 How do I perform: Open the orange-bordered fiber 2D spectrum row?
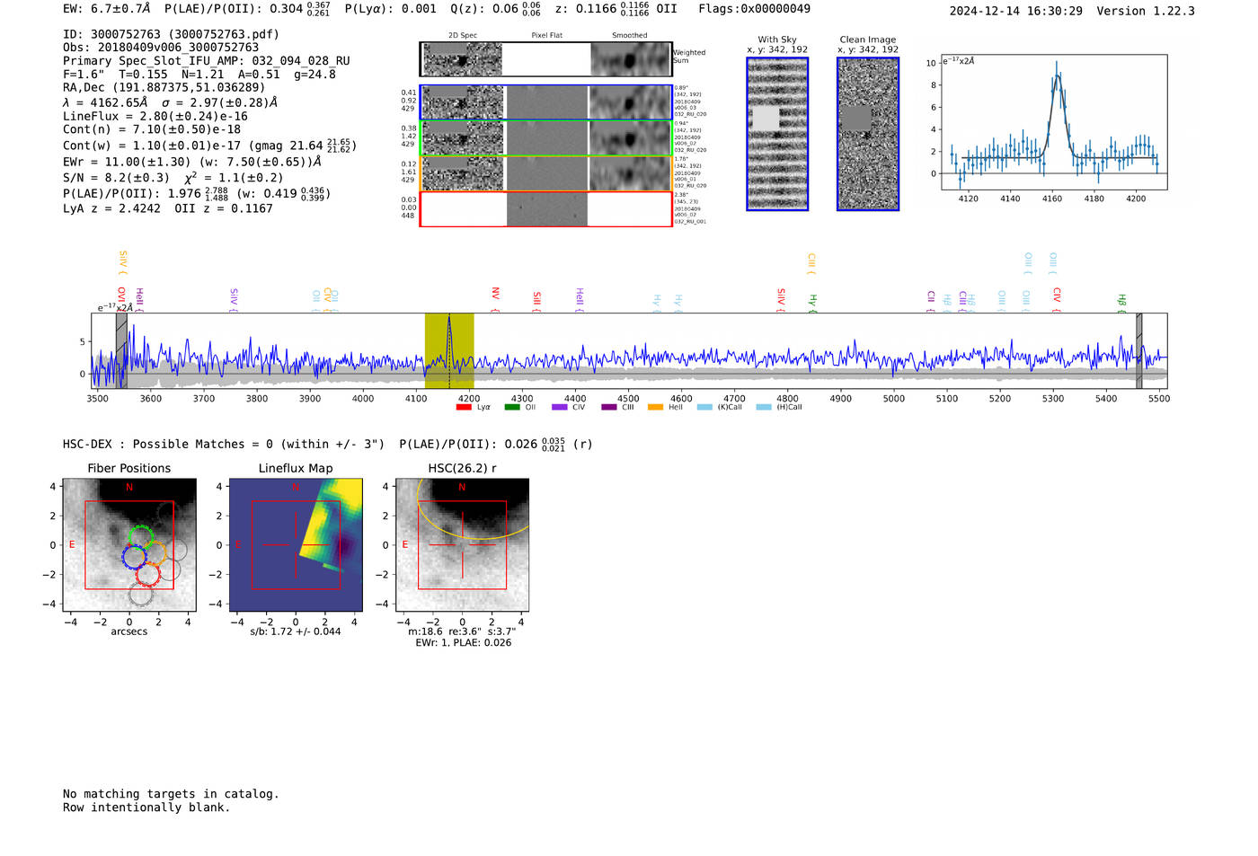[x=545, y=173]
